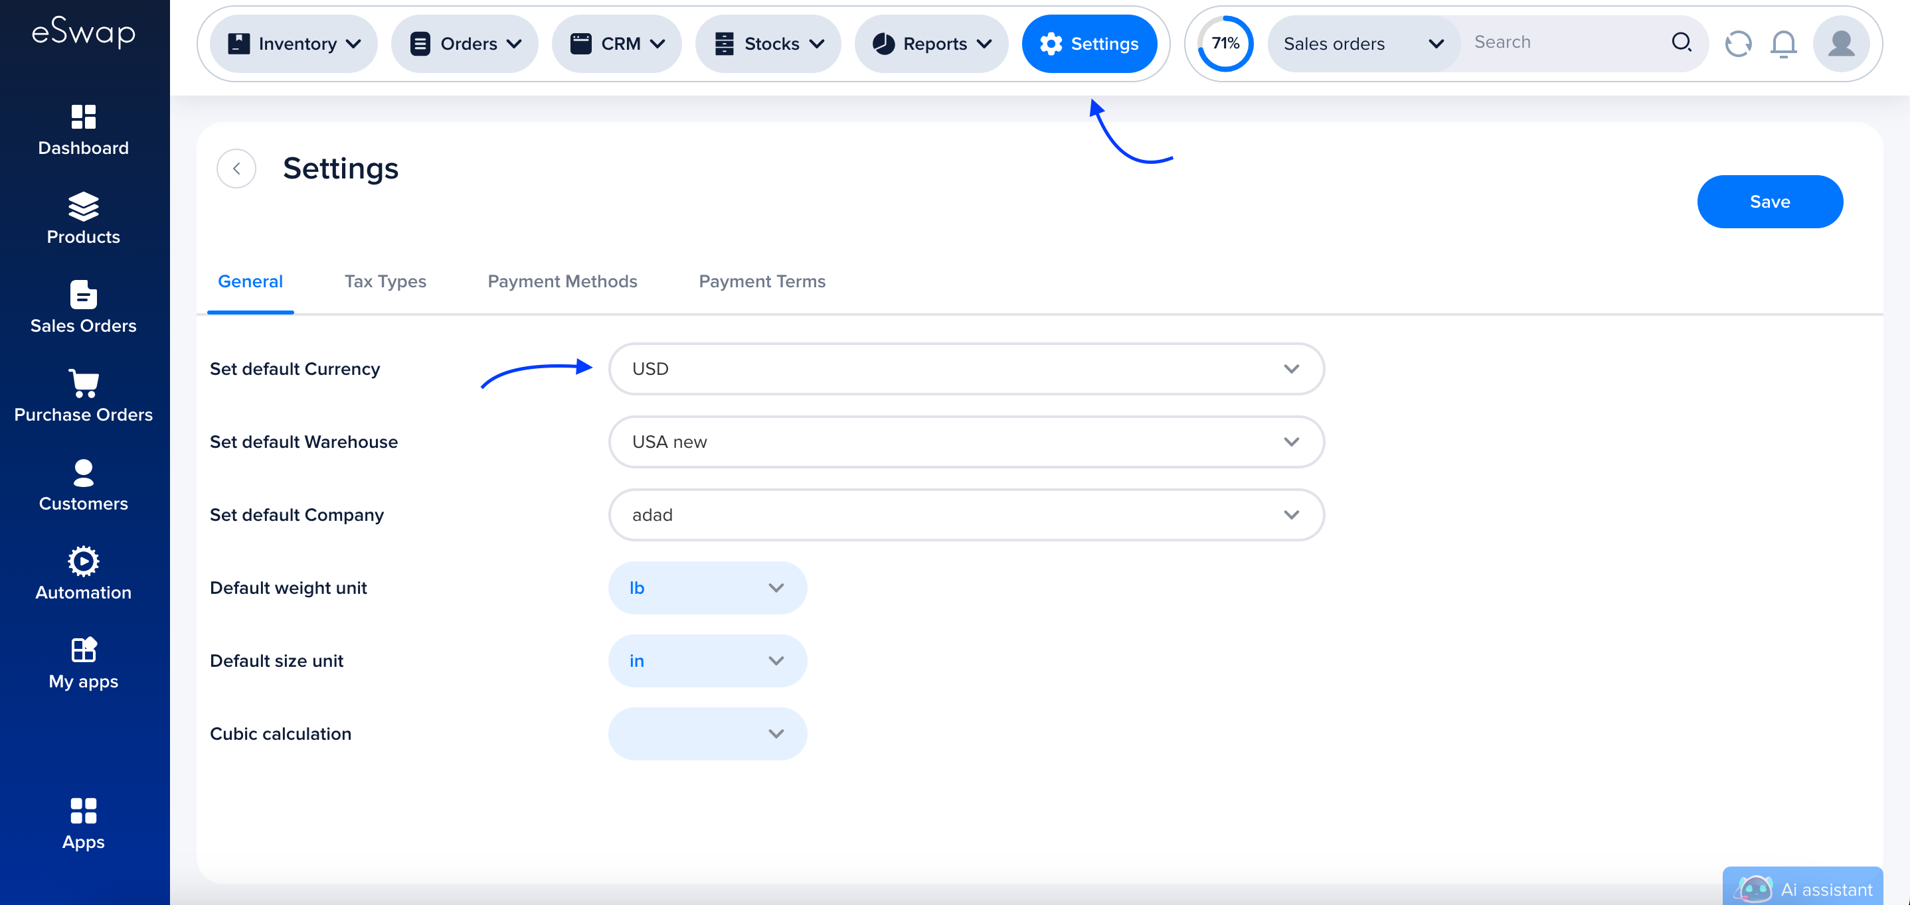Click the back arrow beside Settings
Viewport: 1910px width, 905px height.
tap(236, 168)
